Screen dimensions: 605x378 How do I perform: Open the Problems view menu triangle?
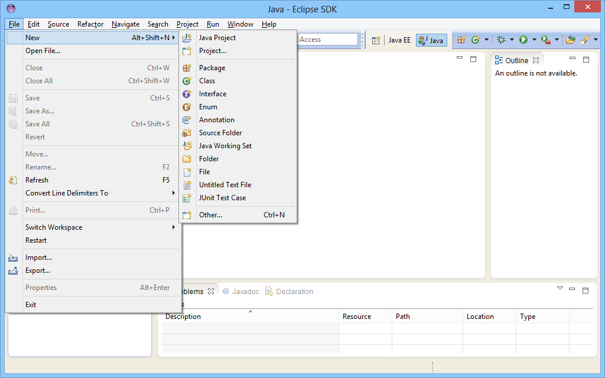pyautogui.click(x=560, y=288)
